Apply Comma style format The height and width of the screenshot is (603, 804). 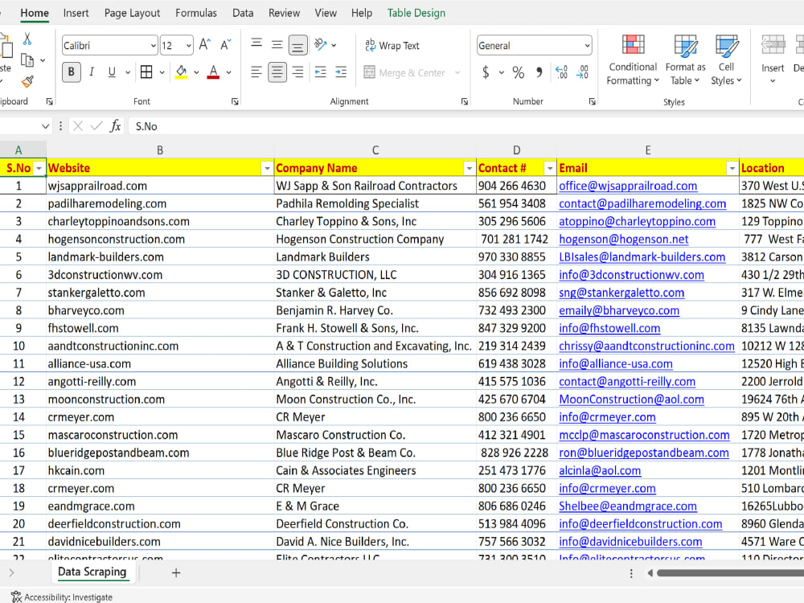(x=539, y=72)
